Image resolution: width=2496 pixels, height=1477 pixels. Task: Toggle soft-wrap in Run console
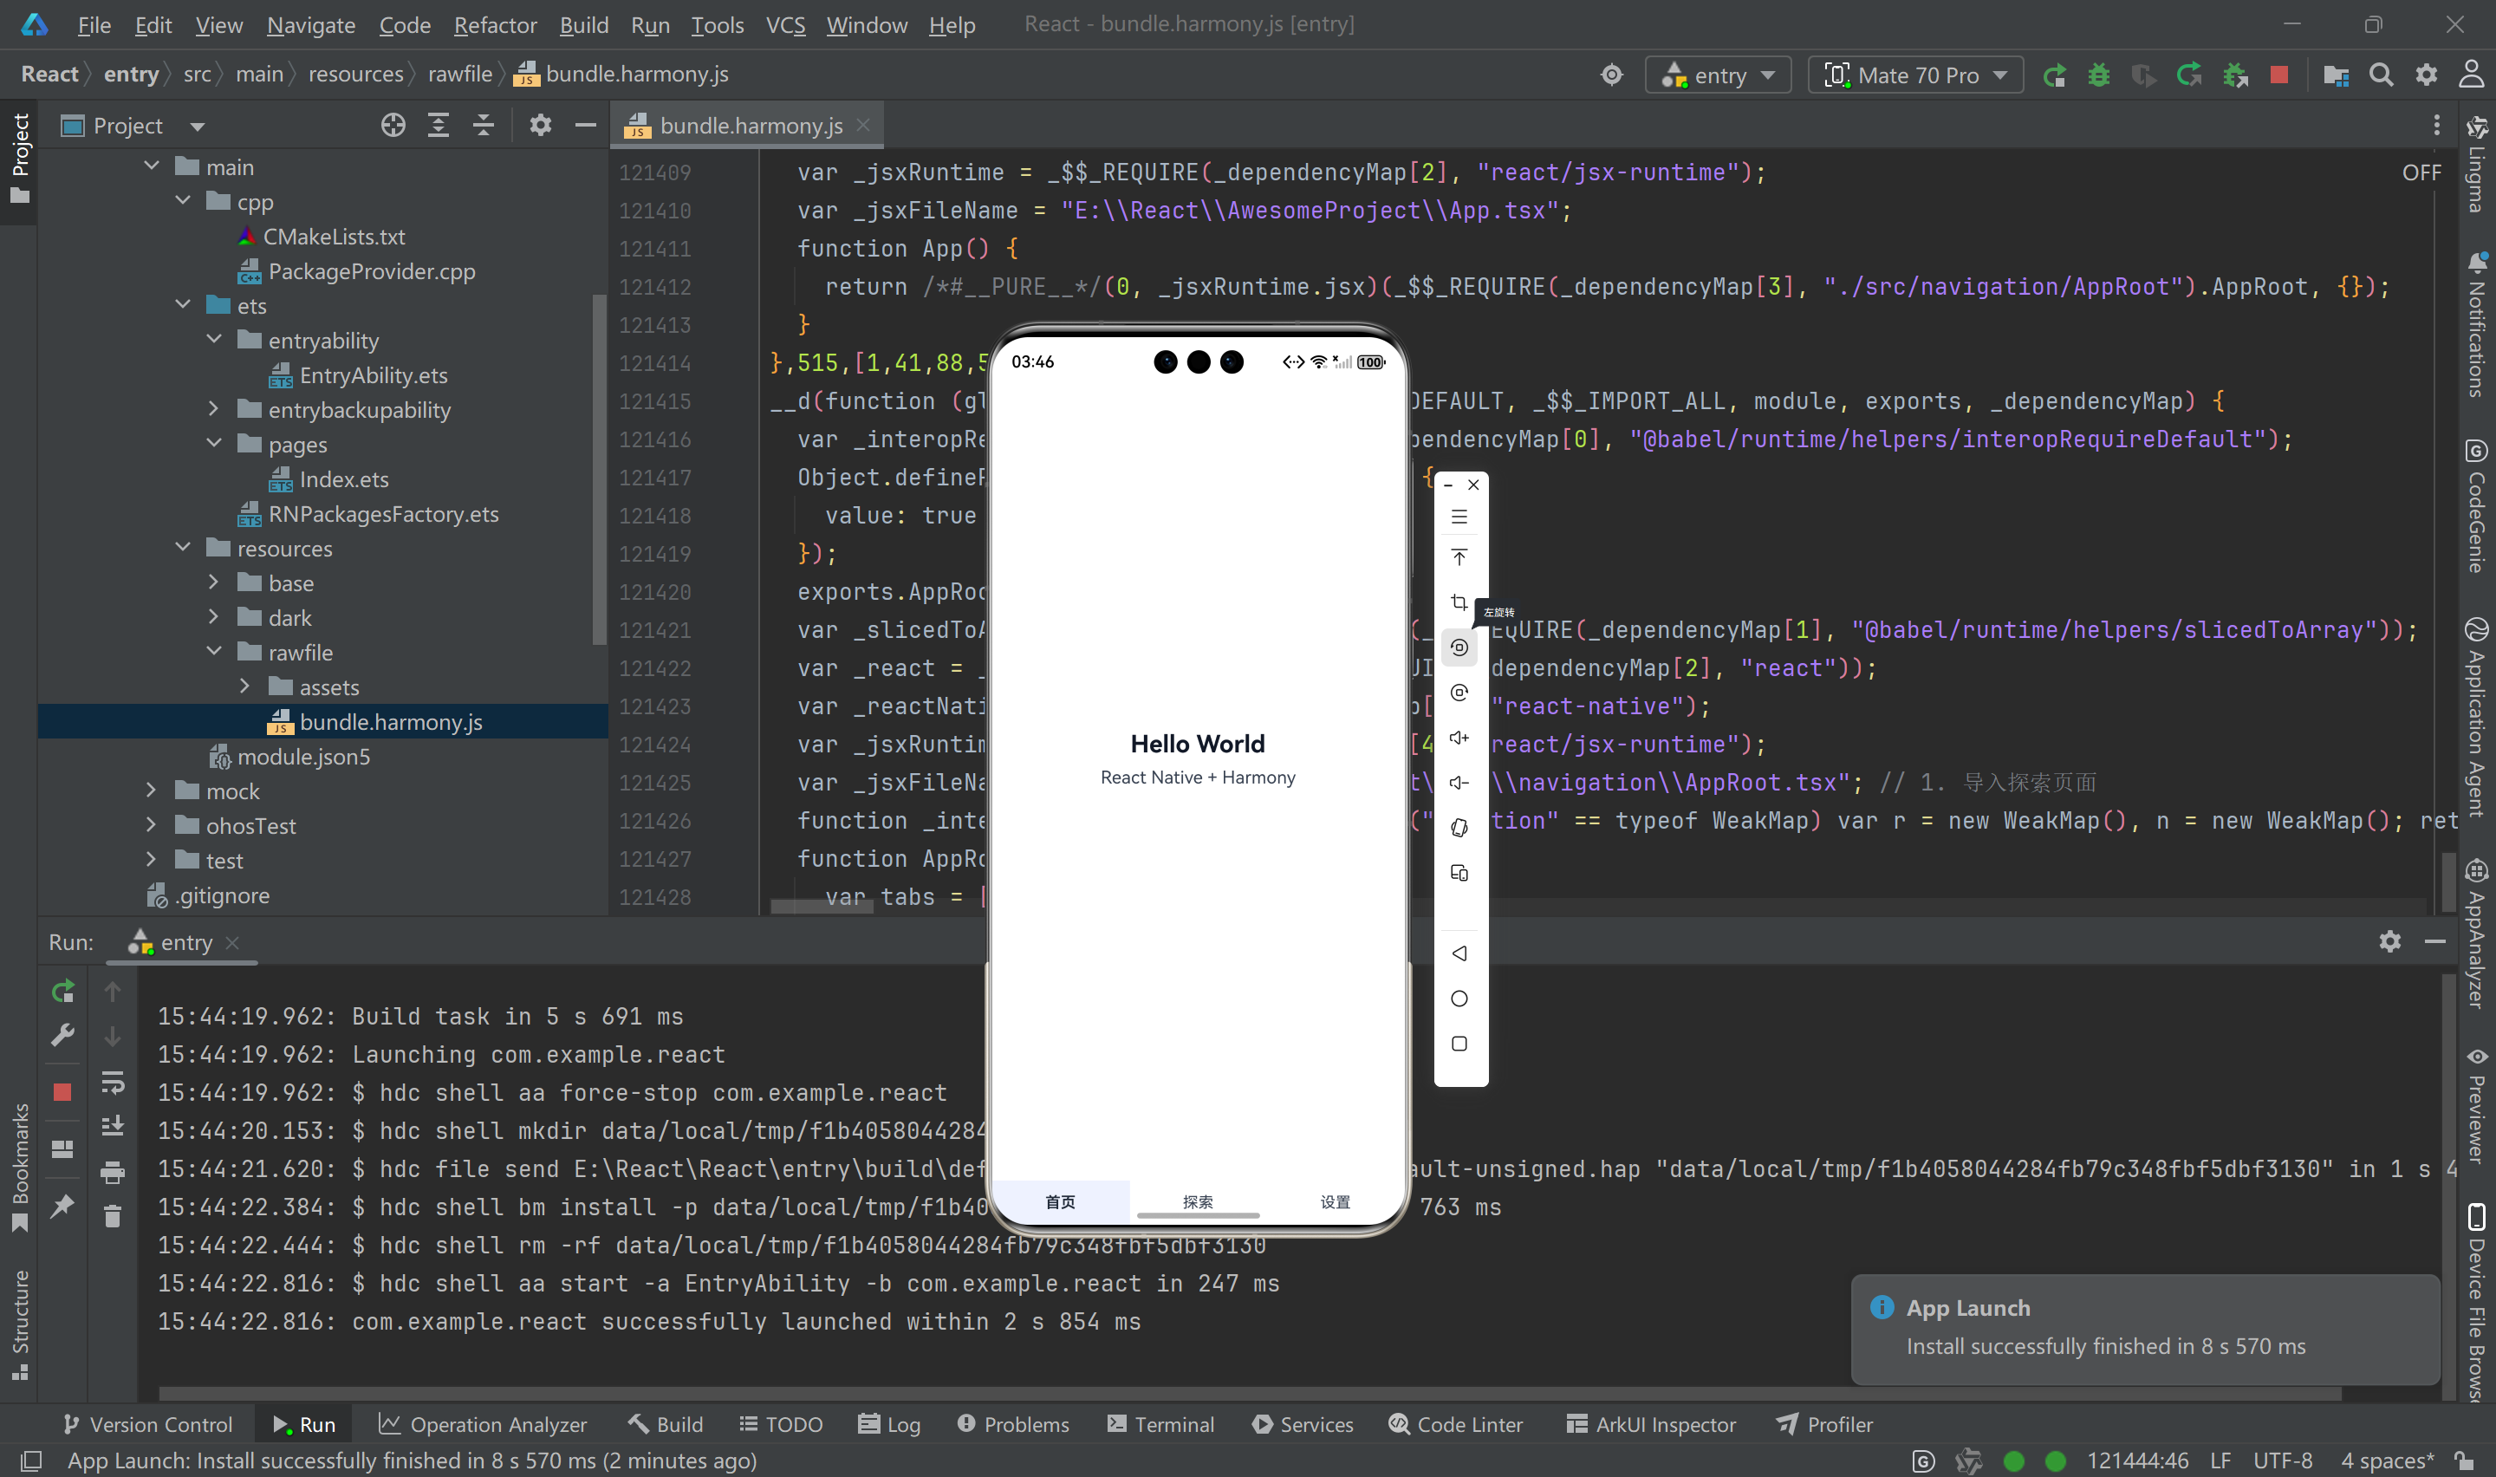[x=113, y=1082]
